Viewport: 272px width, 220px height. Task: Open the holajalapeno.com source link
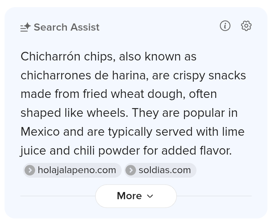77,170
